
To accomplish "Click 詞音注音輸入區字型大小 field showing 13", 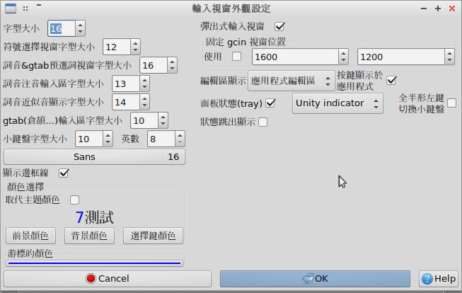I will 126,84.
